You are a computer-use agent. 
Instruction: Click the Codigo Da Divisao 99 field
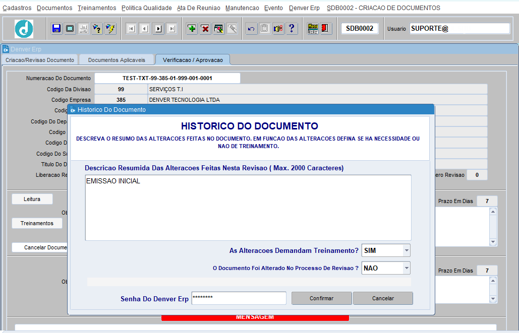pyautogui.click(x=121, y=89)
